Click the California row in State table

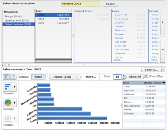(144, 94)
